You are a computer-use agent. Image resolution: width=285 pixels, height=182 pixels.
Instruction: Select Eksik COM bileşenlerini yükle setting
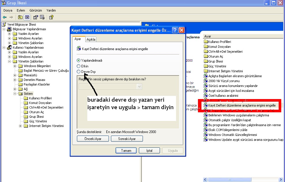(x=226, y=130)
